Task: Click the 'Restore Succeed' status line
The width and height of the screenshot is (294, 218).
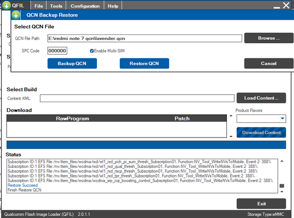Action: coord(23,185)
